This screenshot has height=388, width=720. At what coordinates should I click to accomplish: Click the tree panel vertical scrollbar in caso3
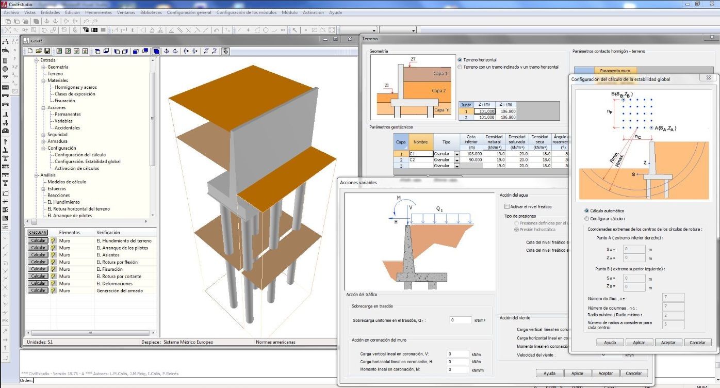153,138
